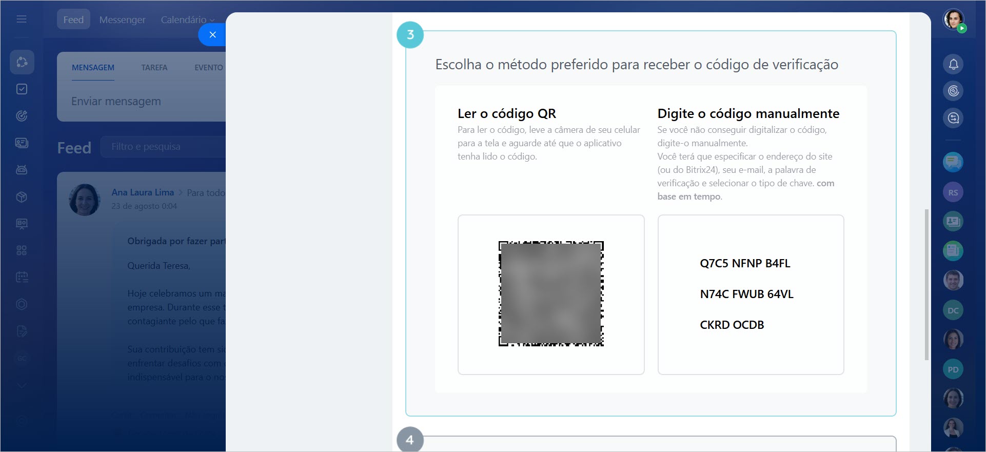Open the general chat bubble icon
986x452 pixels.
(x=953, y=162)
